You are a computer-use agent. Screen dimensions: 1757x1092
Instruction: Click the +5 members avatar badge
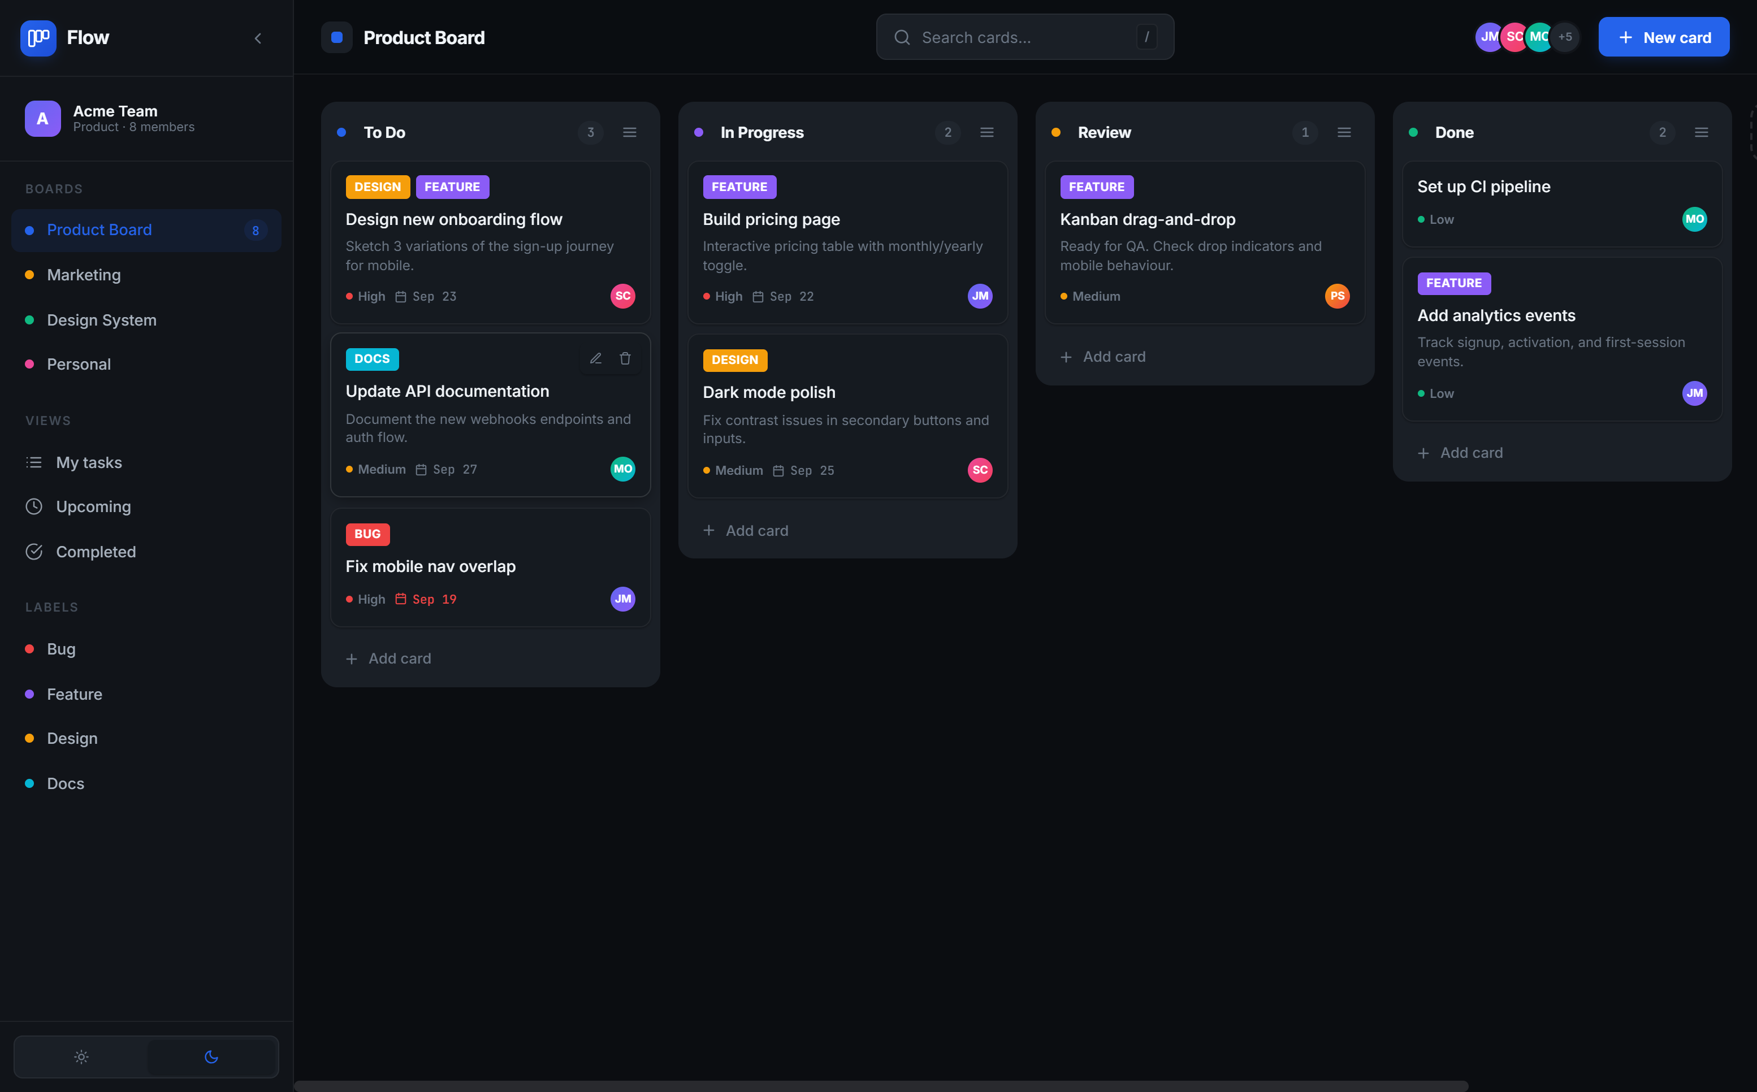pos(1565,37)
